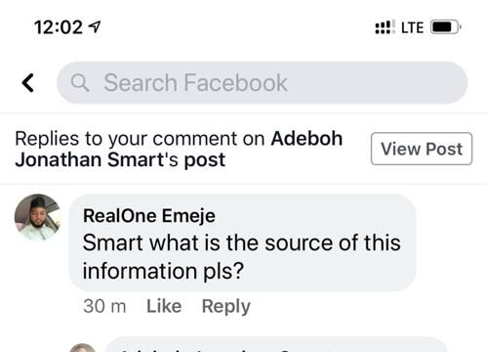Click the 30 m comment timestamp
This screenshot has width=487, height=352.
[104, 306]
